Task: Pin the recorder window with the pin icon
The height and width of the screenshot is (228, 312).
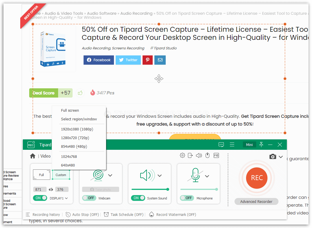Action: click(x=261, y=145)
